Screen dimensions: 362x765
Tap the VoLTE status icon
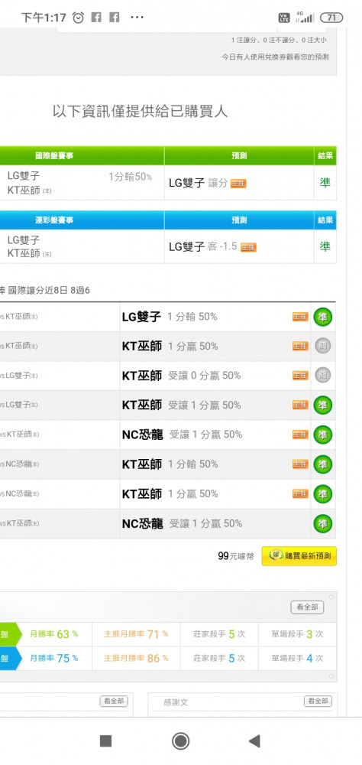point(284,18)
